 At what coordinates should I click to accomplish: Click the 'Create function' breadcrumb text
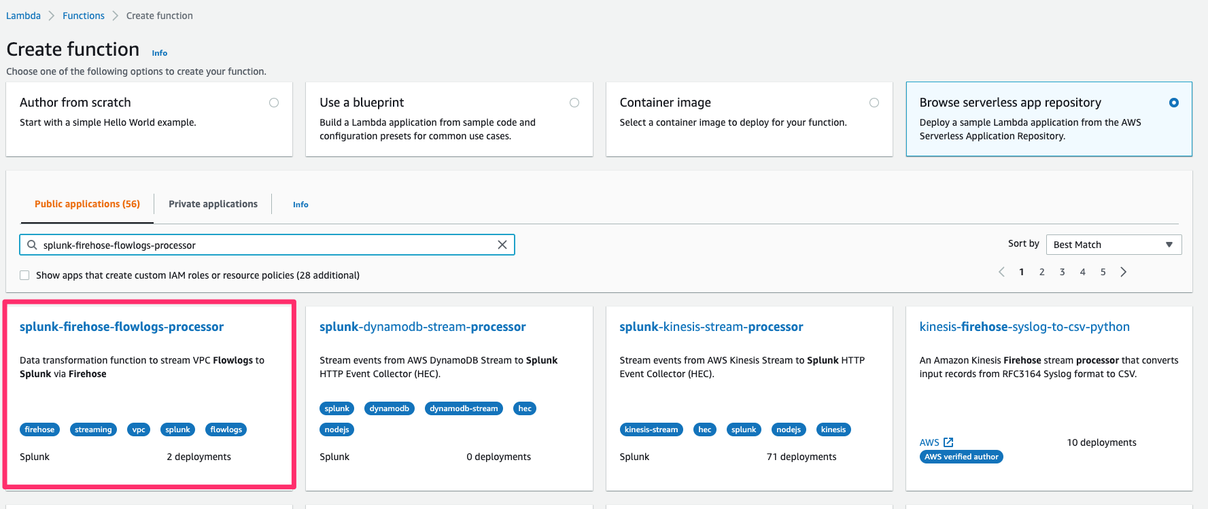tap(159, 16)
